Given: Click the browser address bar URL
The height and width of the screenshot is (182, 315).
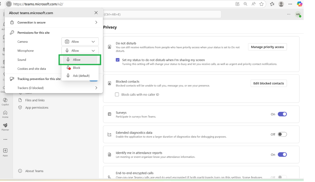Looking at the screenshot, I should [38, 4].
